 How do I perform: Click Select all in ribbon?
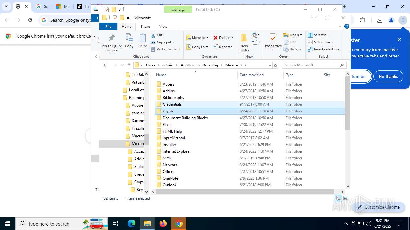coord(318,35)
